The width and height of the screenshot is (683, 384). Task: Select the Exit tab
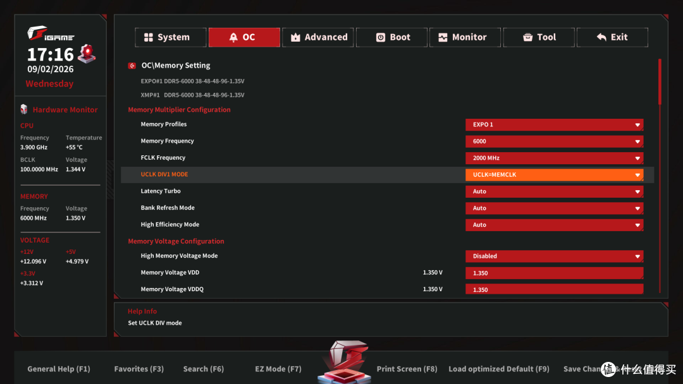pyautogui.click(x=612, y=37)
